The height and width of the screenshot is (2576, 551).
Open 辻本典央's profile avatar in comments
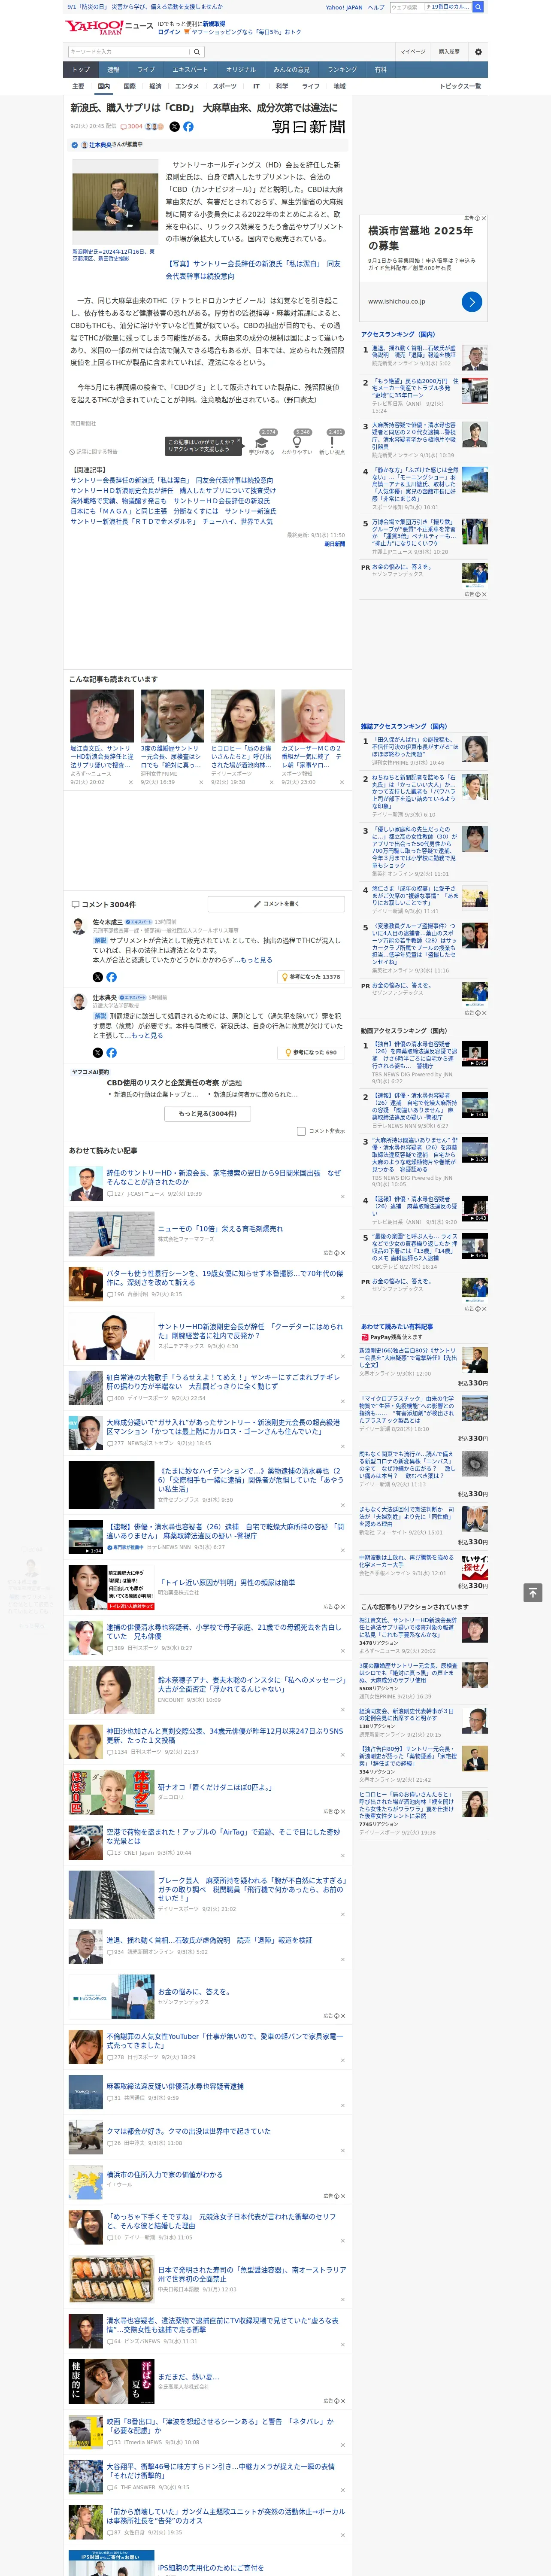[78, 1002]
